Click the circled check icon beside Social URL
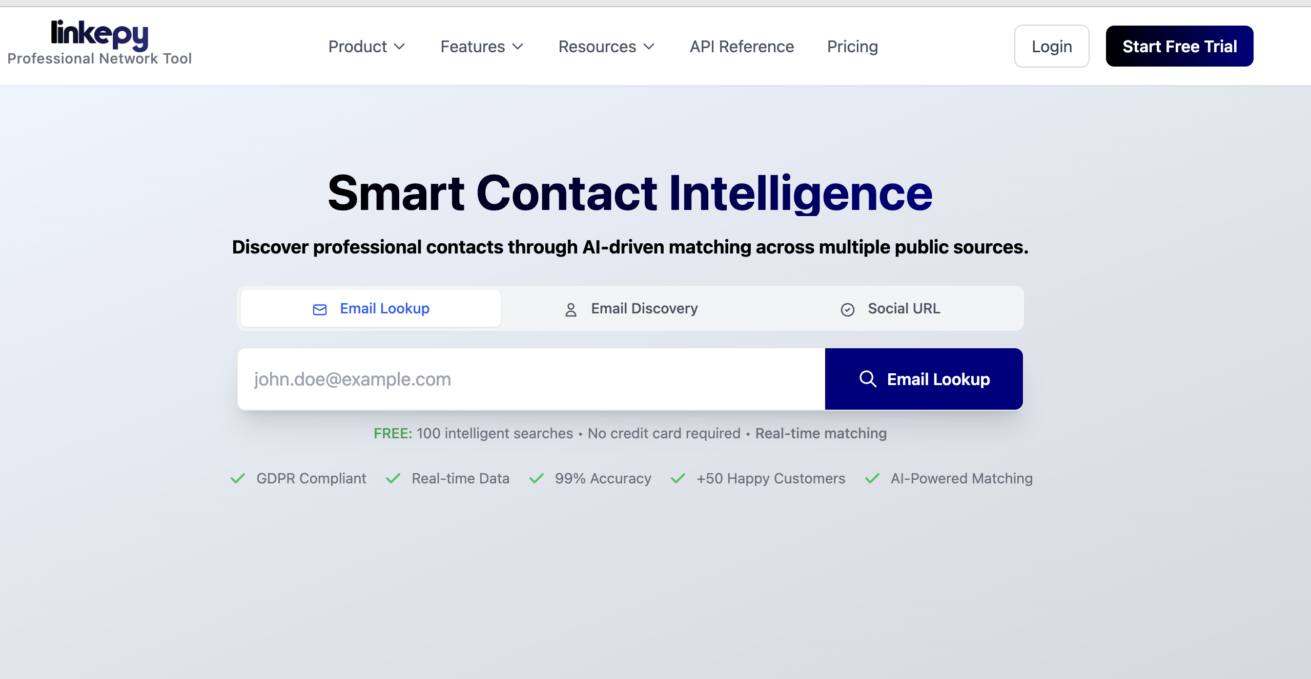The width and height of the screenshot is (1311, 679). [x=847, y=309]
